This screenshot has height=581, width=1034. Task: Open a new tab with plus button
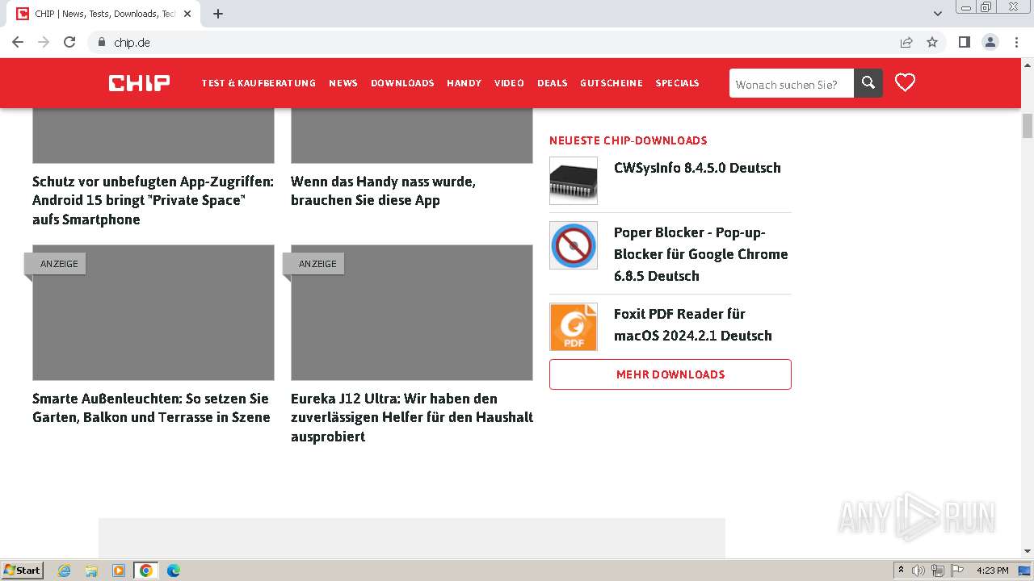[218, 14]
